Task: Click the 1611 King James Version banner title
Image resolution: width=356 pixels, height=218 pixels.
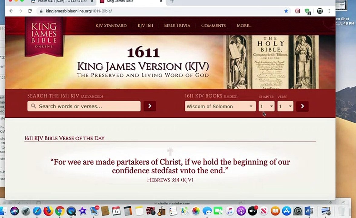Action: [x=143, y=62]
